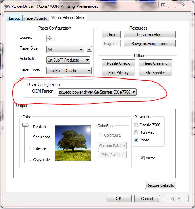Viewport: 195px width, 209px height.
Task: Click the plus button beside Paper Size
Action: coord(89,49)
